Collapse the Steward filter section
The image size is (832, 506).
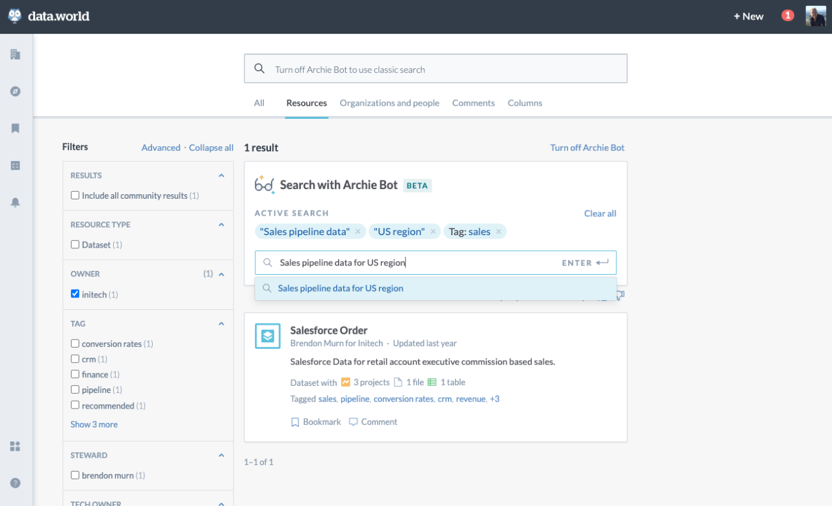tap(221, 455)
